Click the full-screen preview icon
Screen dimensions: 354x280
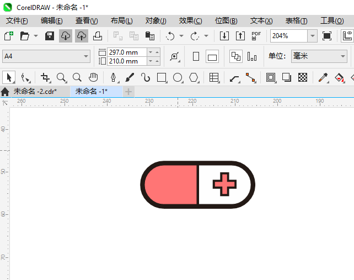(x=327, y=36)
